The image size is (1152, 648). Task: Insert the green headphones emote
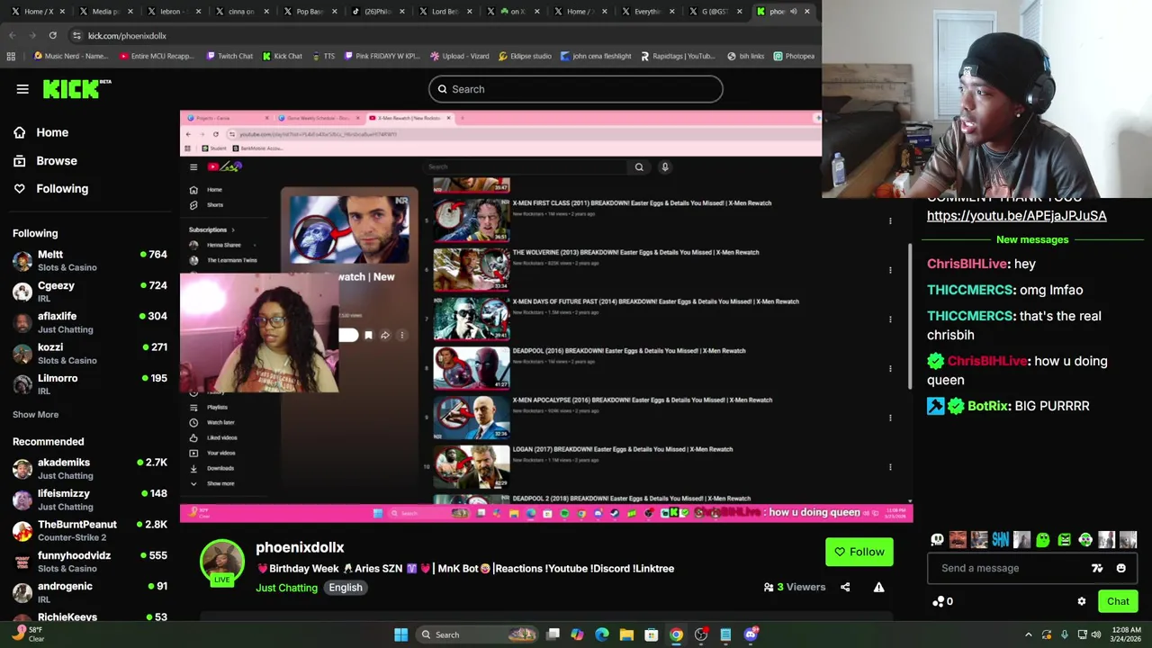click(1085, 540)
